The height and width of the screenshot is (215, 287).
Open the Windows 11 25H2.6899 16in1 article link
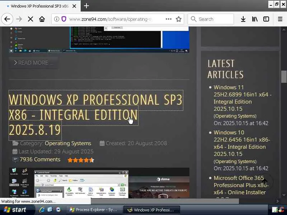click(x=243, y=98)
